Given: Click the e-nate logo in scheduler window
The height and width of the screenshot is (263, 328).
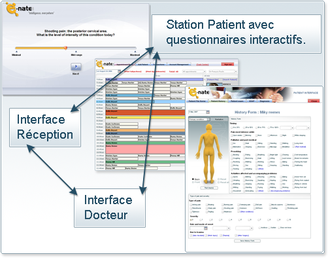Looking at the screenshot, I should [105, 64].
